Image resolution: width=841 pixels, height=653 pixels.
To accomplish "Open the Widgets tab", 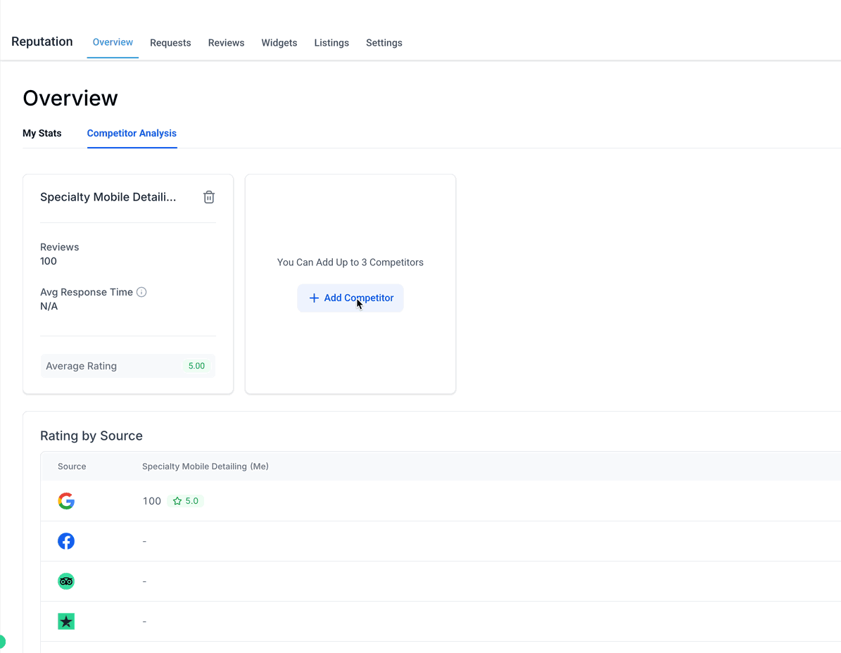I will (279, 43).
